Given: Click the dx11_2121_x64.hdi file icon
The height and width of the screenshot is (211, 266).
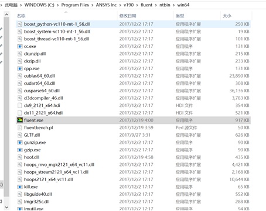Looking at the screenshot, I should [x=20, y=113].
